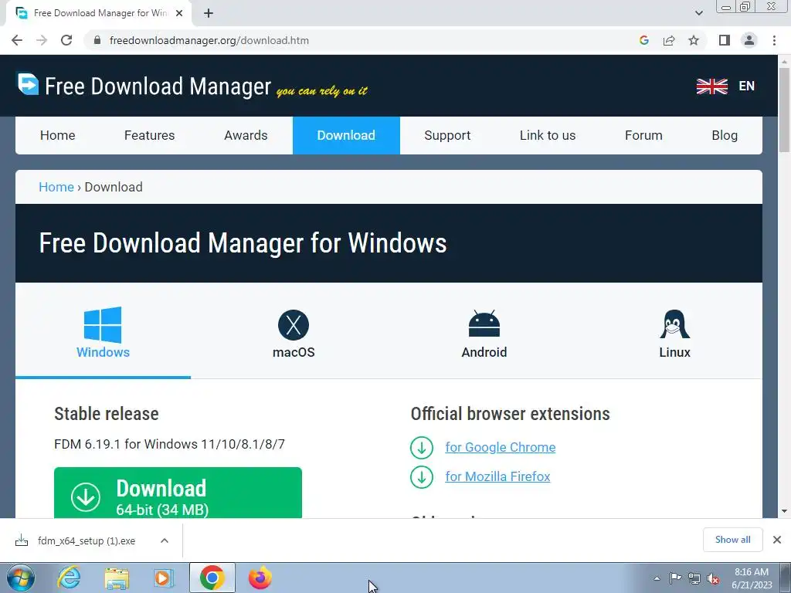Viewport: 791px width, 593px height.
Task: Expand options chevron for fdm_x64_setup download
Action: coord(164,540)
